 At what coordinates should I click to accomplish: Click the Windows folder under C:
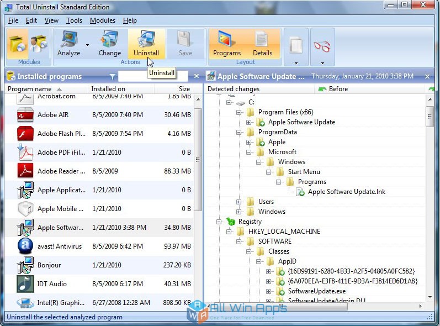(272, 212)
